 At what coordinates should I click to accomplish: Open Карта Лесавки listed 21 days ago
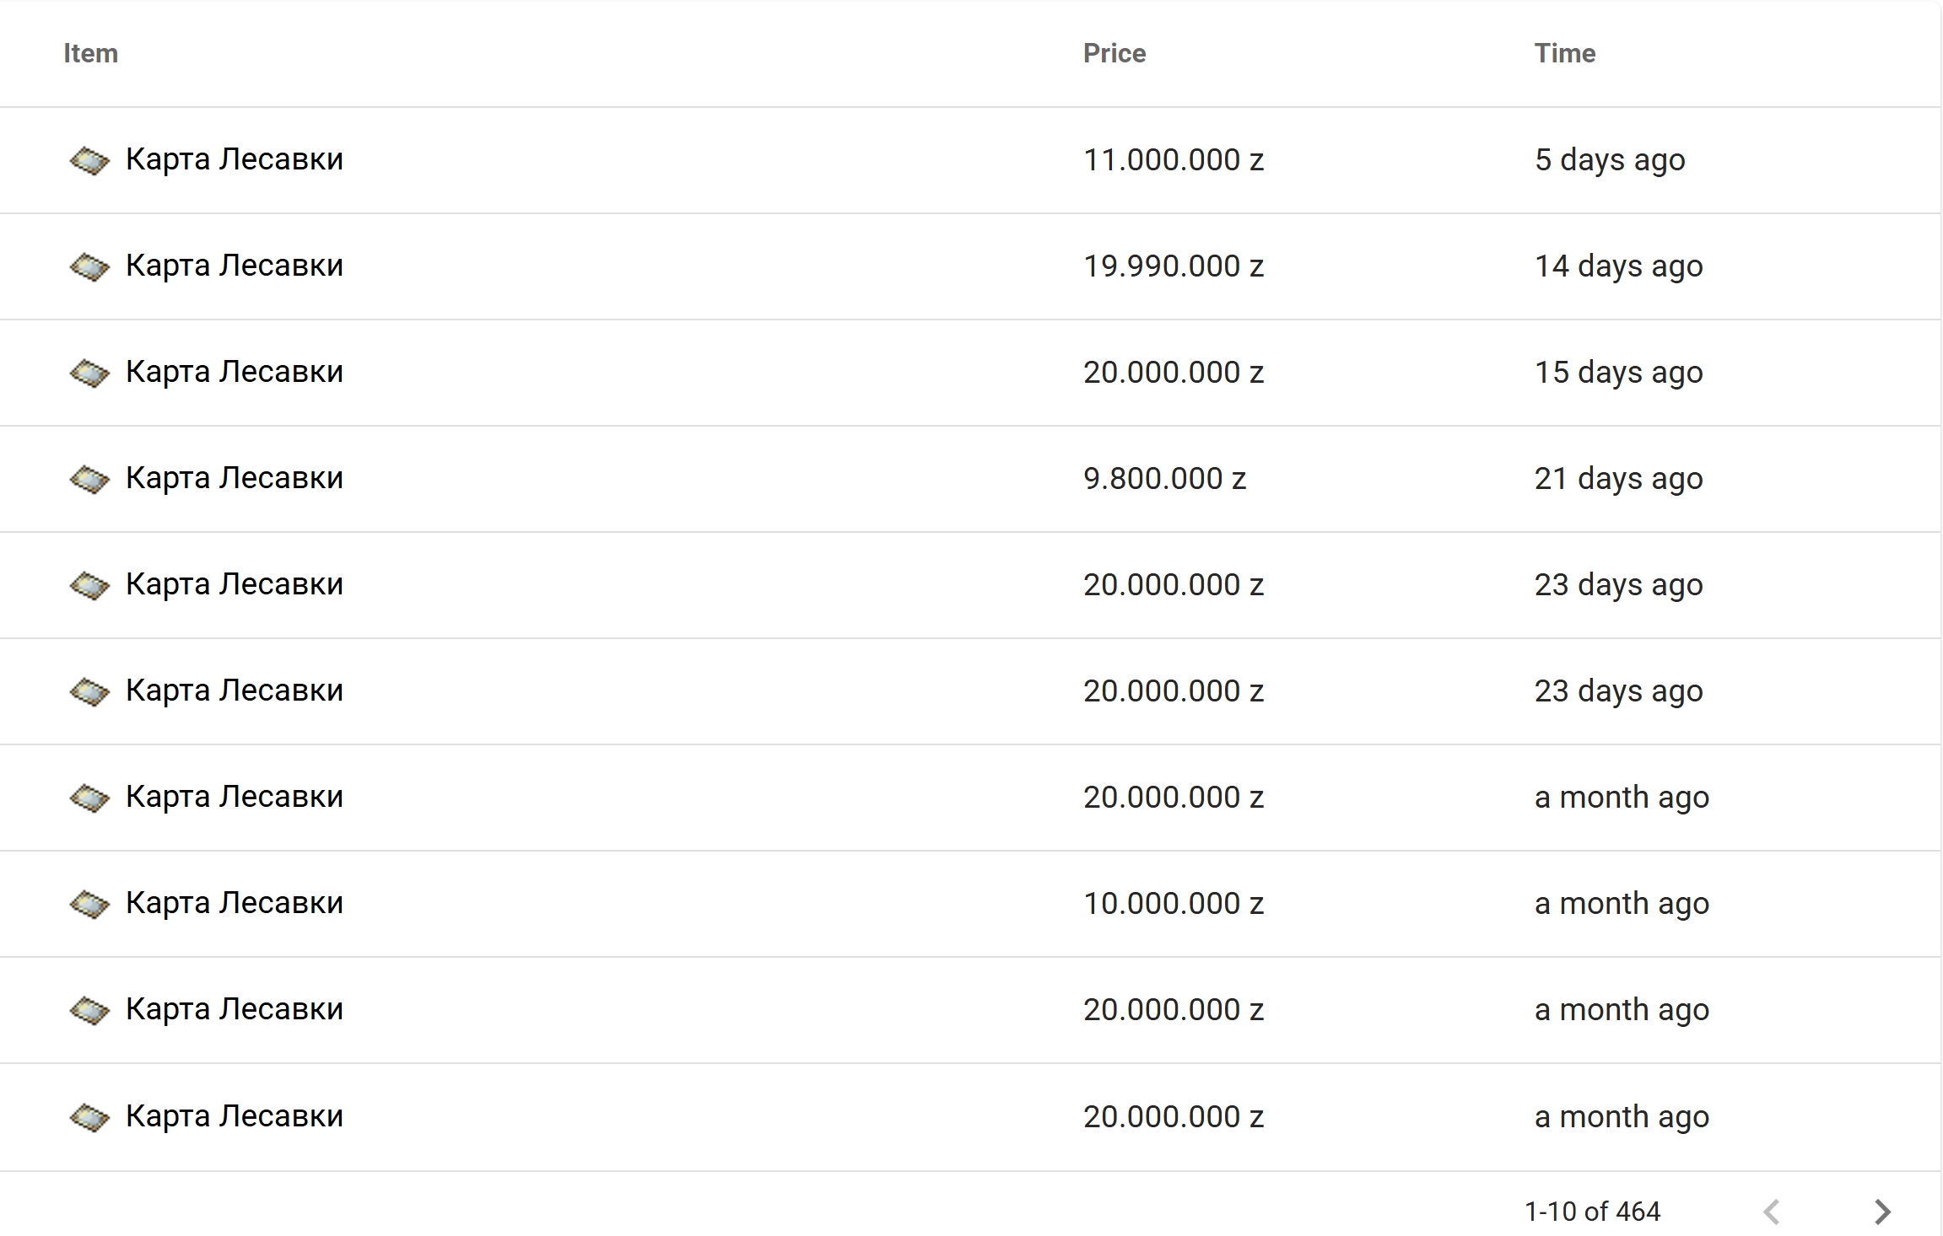click(x=234, y=478)
